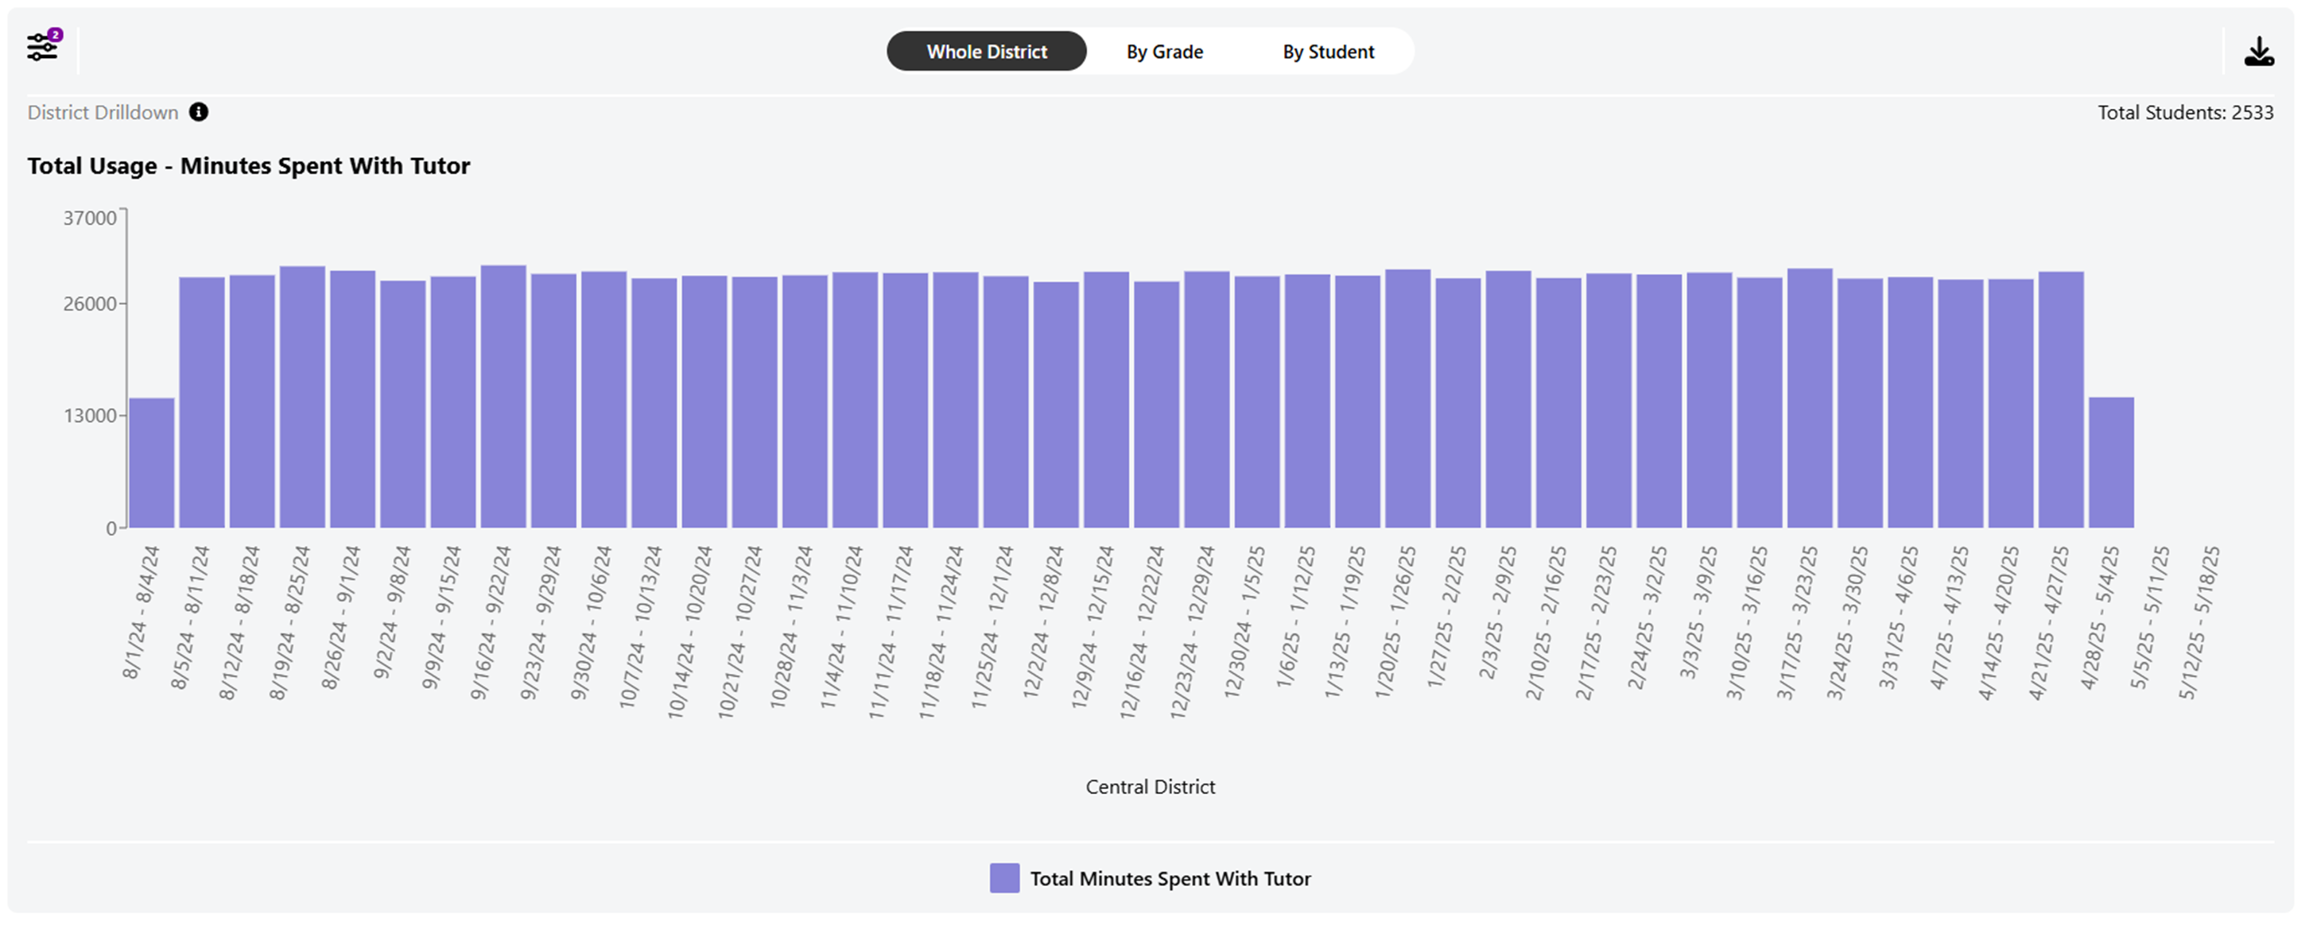Click the bar for 12/2/24 - 12/8/24
Viewport: 2313px width, 929px height.
(1056, 404)
